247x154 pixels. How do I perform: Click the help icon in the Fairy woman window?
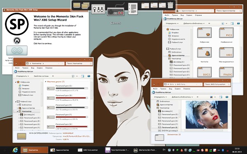click(x=227, y=97)
